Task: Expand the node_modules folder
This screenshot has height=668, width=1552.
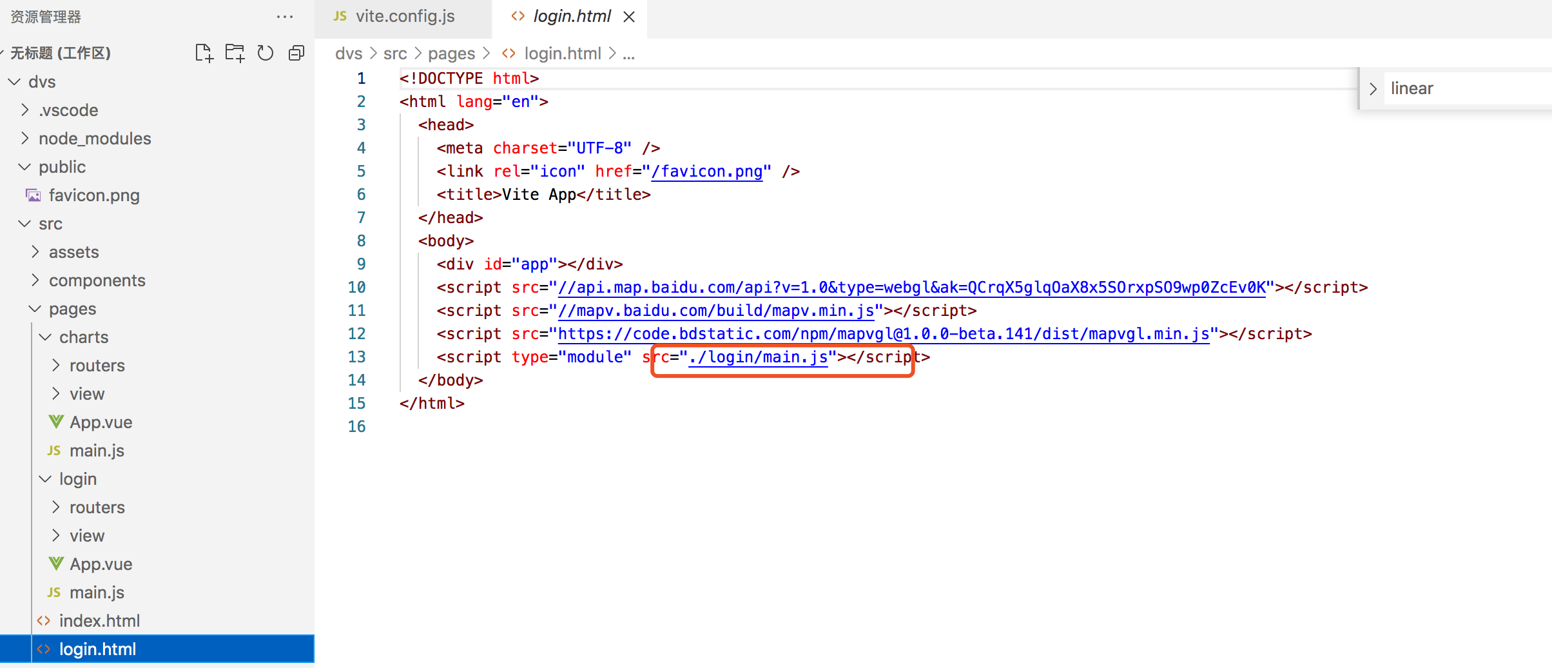Action: click(x=24, y=139)
